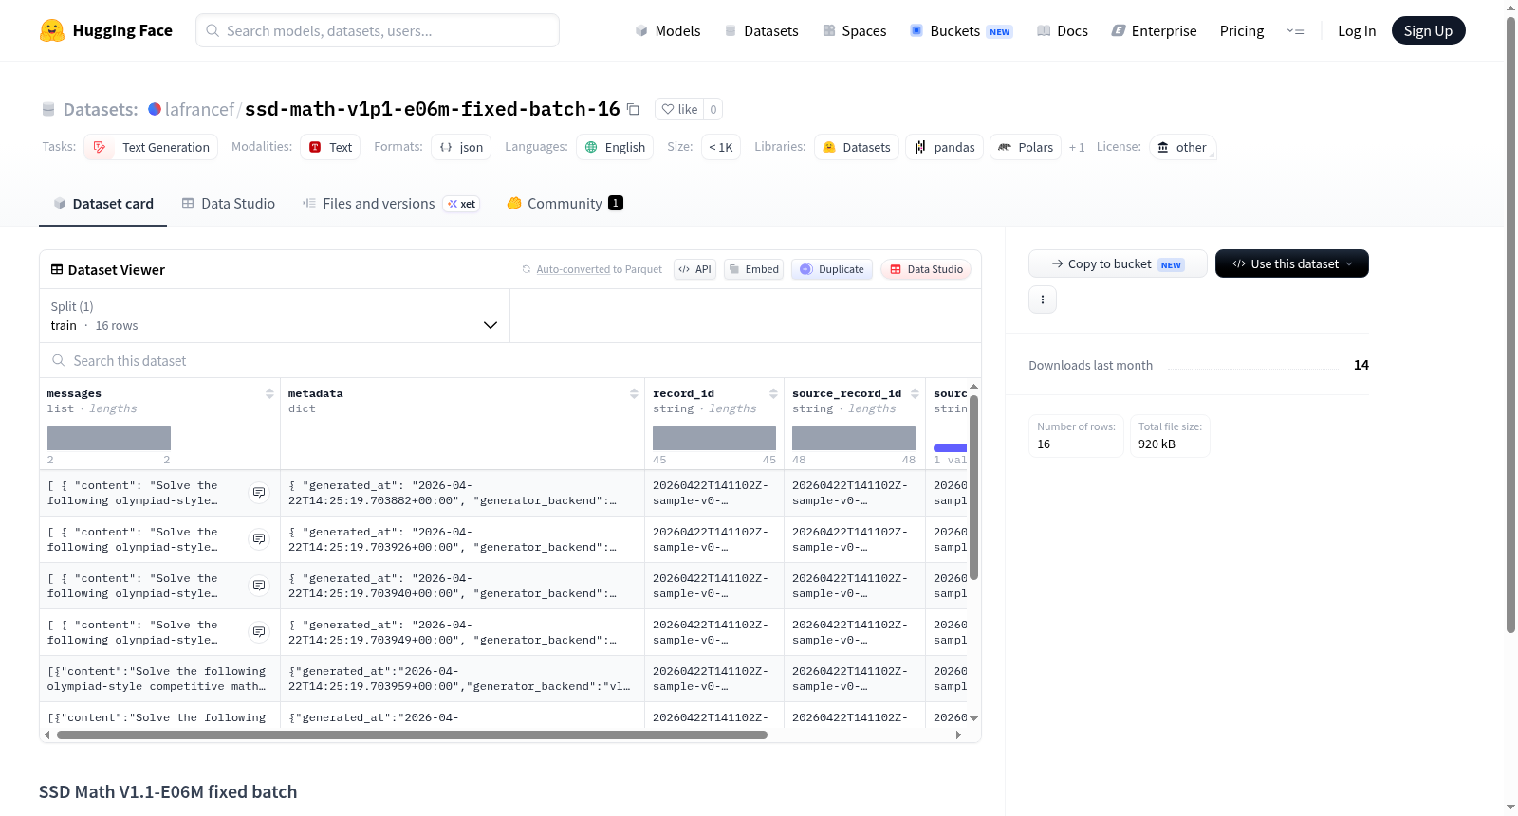1518x816 pixels.
Task: Show the +1 additional libraries
Action: 1077,148
